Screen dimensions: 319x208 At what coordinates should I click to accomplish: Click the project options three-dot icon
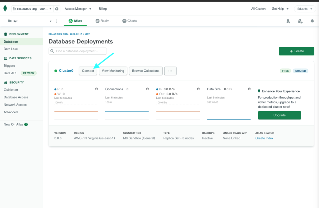tap(57, 21)
